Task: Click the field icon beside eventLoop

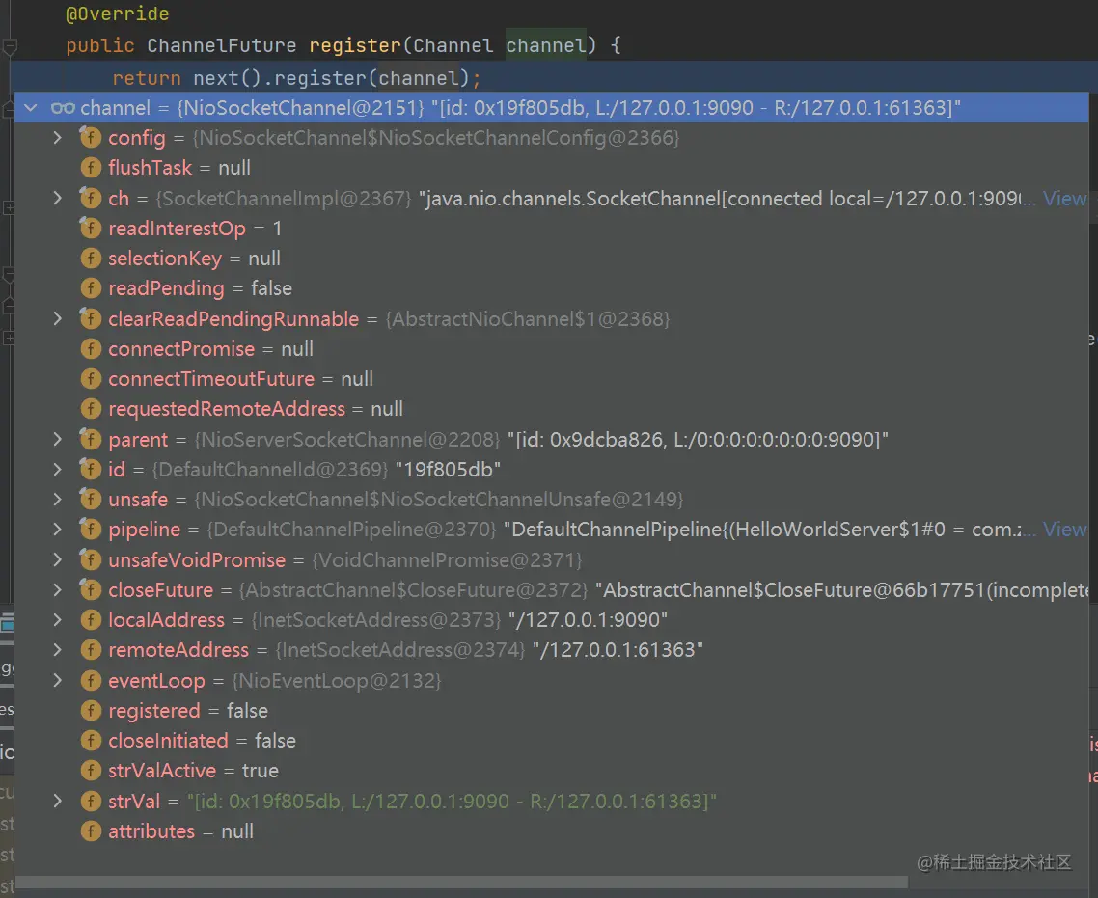Action: 91,680
